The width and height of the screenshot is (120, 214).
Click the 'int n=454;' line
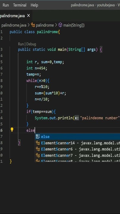(x=37, y=68)
